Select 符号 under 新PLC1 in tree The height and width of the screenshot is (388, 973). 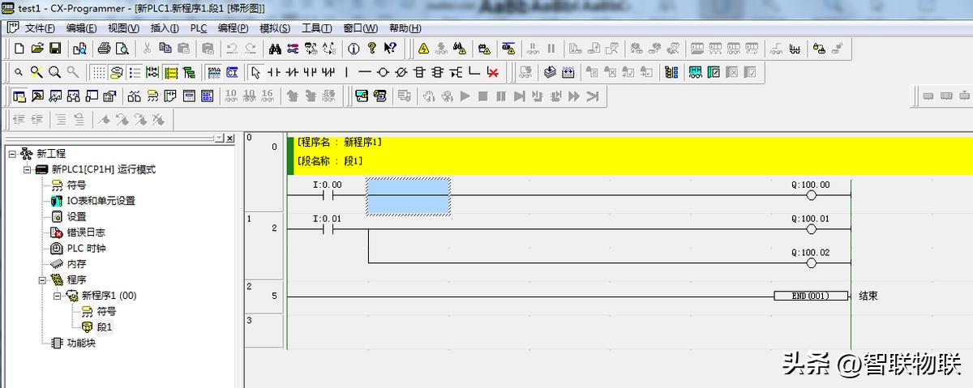(76, 185)
